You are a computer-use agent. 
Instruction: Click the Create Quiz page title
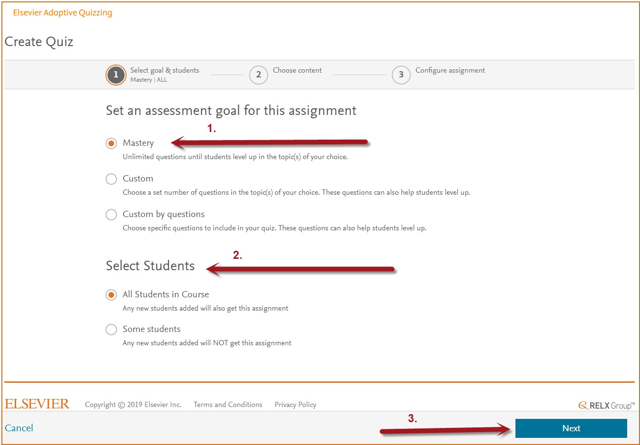coord(39,42)
